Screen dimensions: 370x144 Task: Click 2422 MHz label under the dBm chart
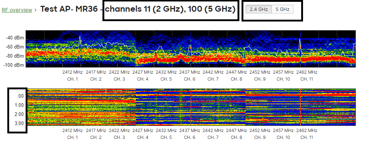click(x=119, y=72)
